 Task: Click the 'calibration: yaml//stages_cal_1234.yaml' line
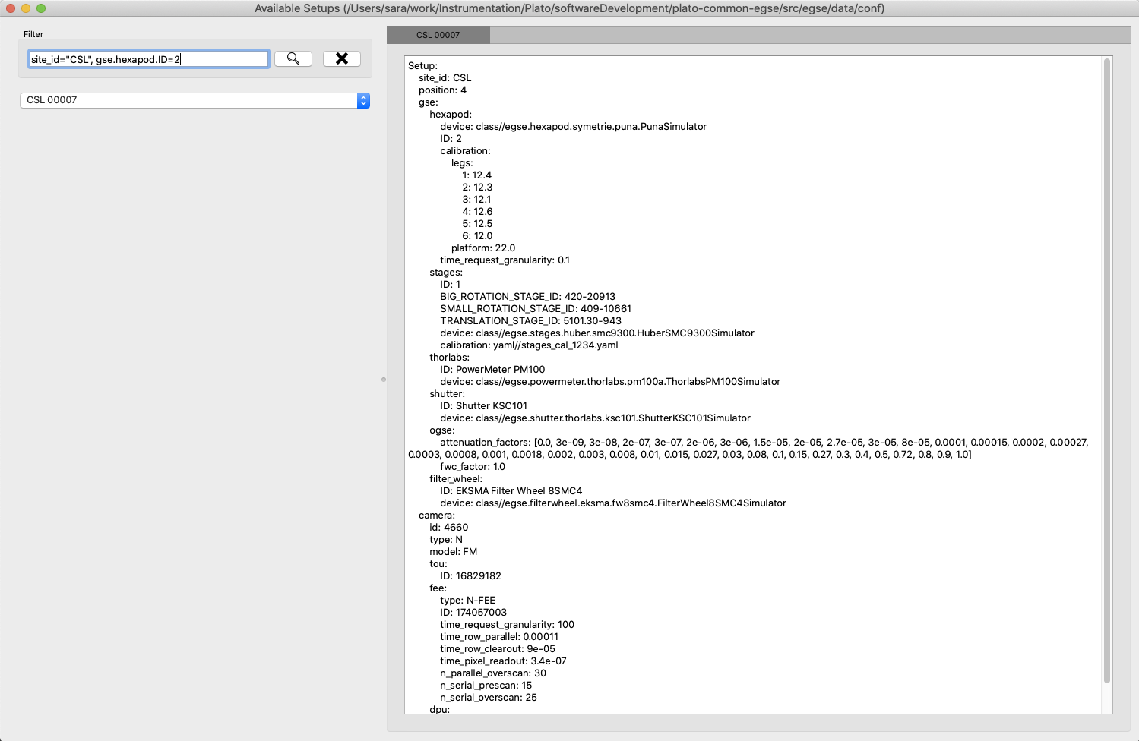point(529,345)
